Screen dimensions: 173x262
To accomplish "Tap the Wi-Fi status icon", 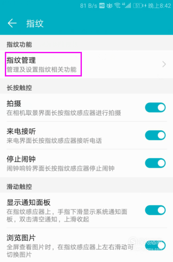I will (117, 6).
